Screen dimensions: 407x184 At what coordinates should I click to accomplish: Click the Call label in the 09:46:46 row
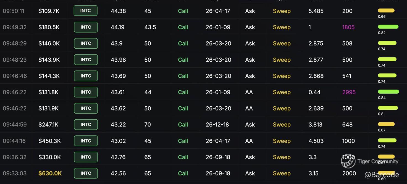(x=183, y=76)
